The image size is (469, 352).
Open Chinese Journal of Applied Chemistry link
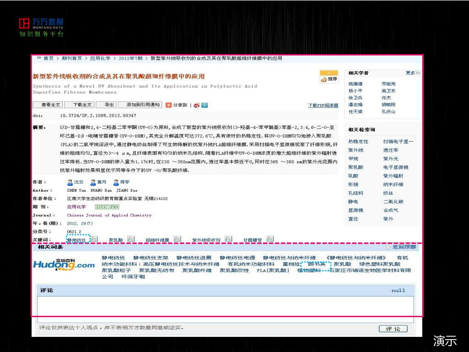[109, 215]
